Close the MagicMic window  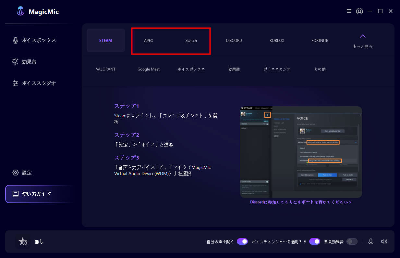click(391, 11)
